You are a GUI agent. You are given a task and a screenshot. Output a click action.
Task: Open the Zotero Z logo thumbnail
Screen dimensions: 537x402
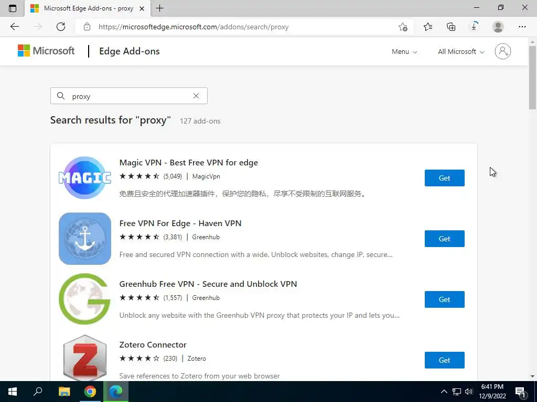pos(85,358)
